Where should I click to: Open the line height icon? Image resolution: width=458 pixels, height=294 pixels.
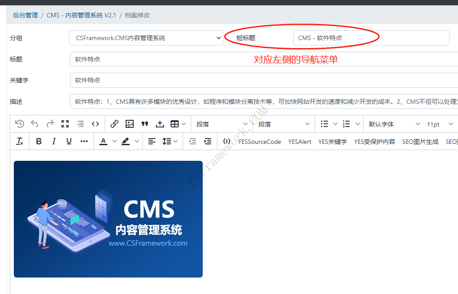coord(167,141)
